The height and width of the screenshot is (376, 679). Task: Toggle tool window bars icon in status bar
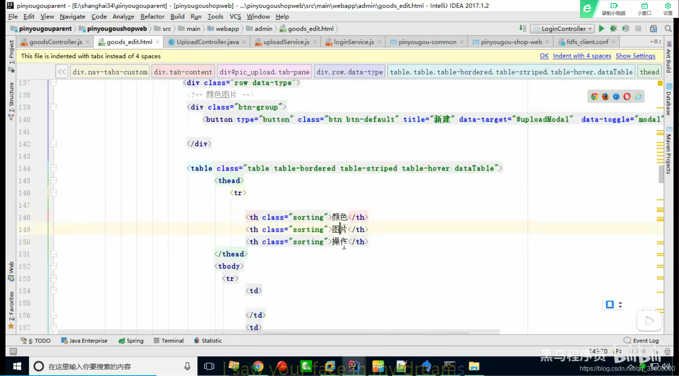coord(13,351)
